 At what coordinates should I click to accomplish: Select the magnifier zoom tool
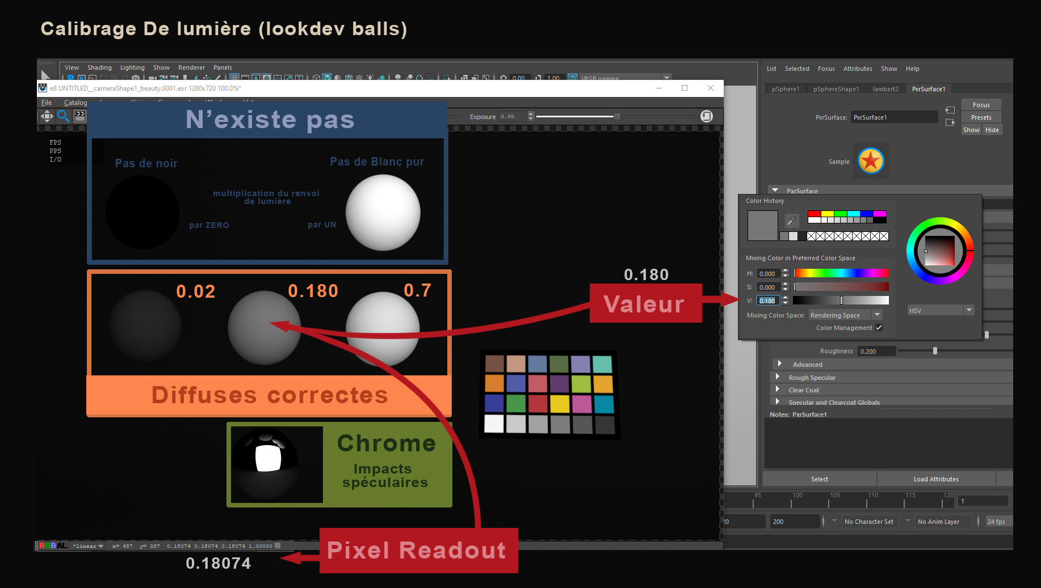[x=63, y=116]
